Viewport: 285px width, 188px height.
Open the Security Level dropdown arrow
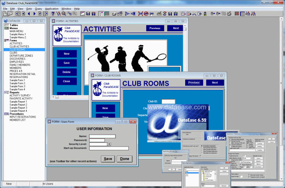pyautogui.click(x=109, y=144)
